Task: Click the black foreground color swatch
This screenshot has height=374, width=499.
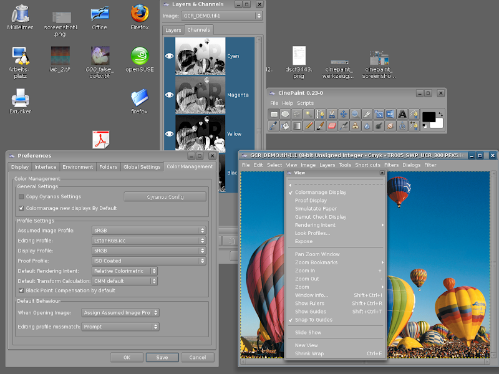Action: [x=429, y=116]
